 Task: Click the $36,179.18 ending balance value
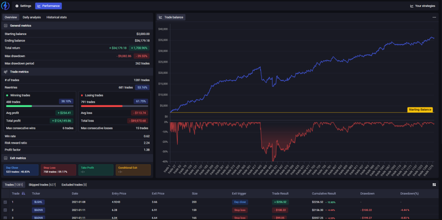tap(142, 41)
